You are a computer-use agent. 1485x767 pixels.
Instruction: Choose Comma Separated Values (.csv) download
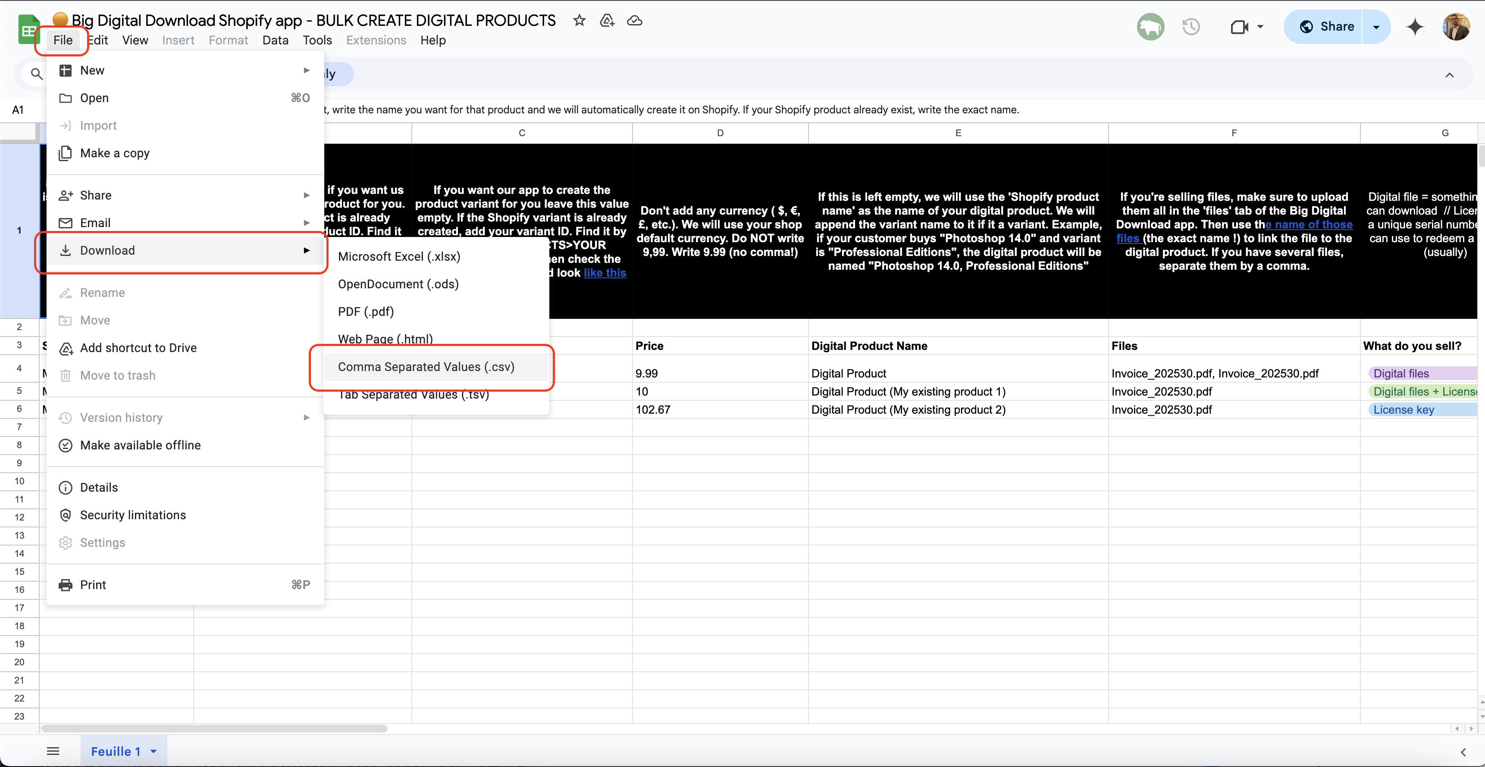pyautogui.click(x=426, y=367)
